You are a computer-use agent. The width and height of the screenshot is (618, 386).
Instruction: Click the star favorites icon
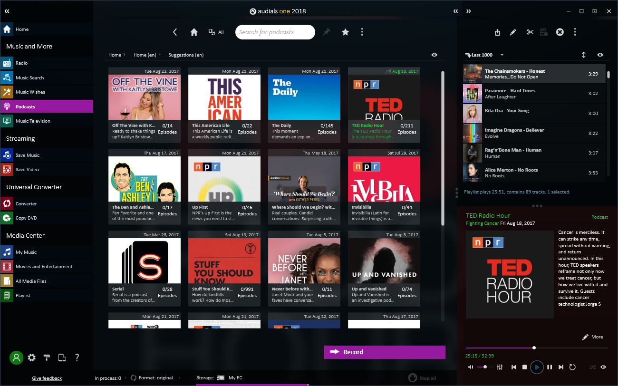coord(346,32)
